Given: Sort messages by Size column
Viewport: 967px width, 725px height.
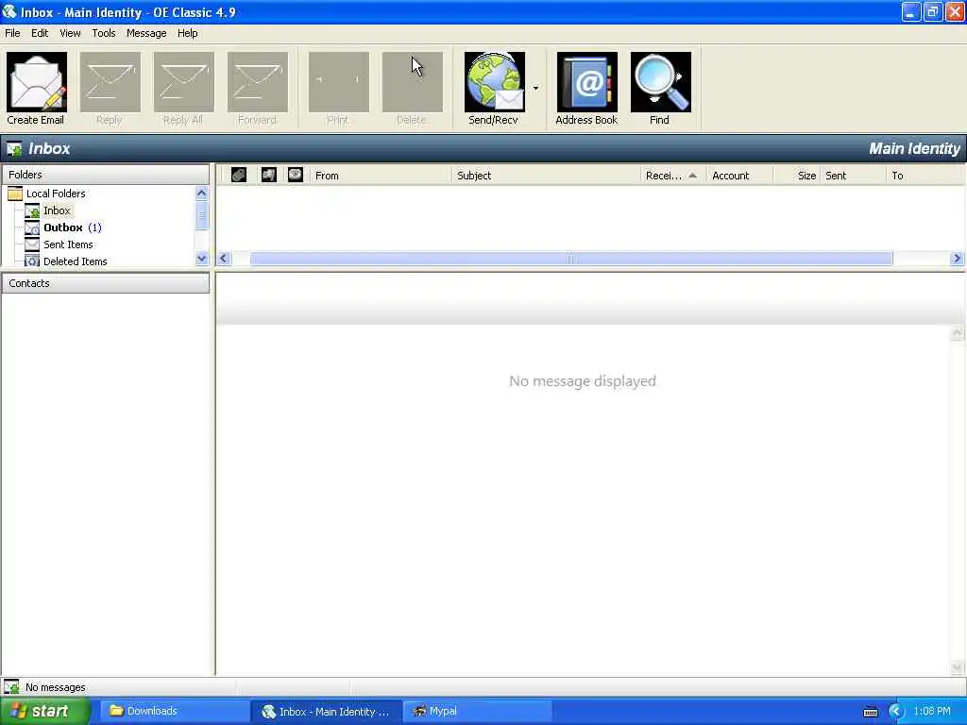Looking at the screenshot, I should [797, 175].
